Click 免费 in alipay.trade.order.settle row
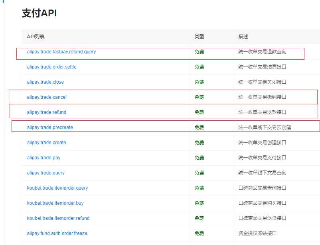The width and height of the screenshot is (320, 245). [199, 67]
